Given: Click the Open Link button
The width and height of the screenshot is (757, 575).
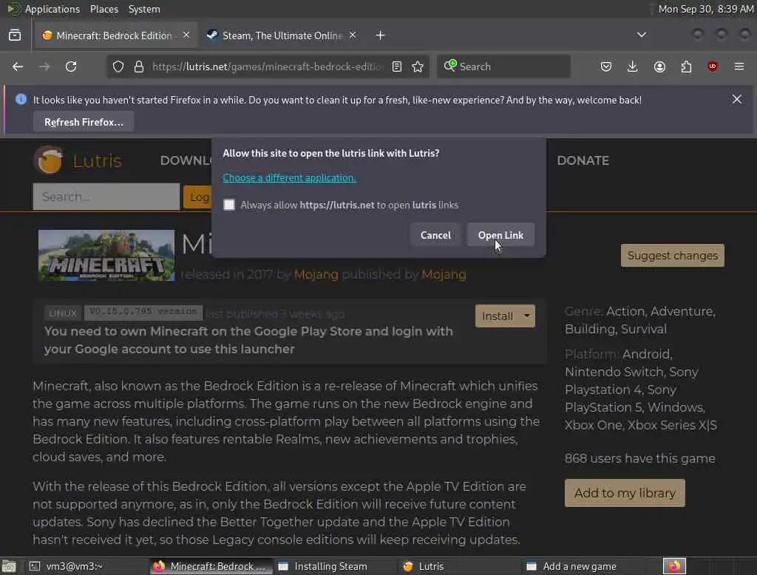Looking at the screenshot, I should pyautogui.click(x=500, y=235).
